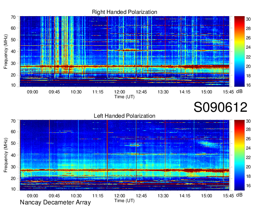Click the 60 MHz tick on Left Handed plot
The image size is (255, 207).
(x=13, y=132)
